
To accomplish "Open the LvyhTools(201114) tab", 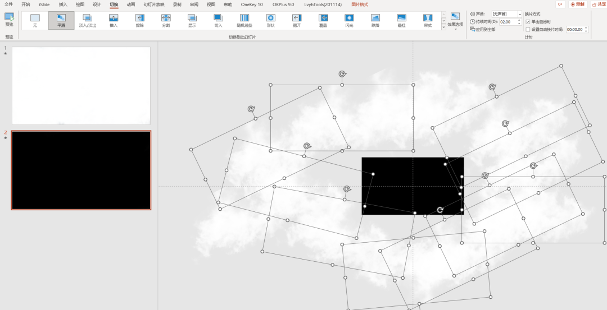I will (x=323, y=4).
